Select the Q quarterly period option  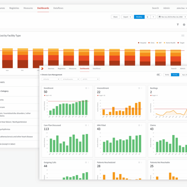coord(147,17)
